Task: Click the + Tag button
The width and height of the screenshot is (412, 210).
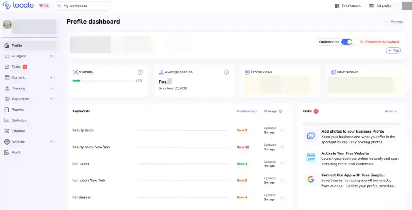Action: pos(393,51)
